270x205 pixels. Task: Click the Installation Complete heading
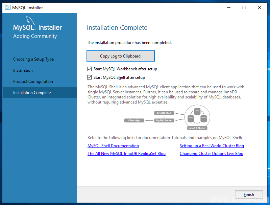tap(117, 28)
